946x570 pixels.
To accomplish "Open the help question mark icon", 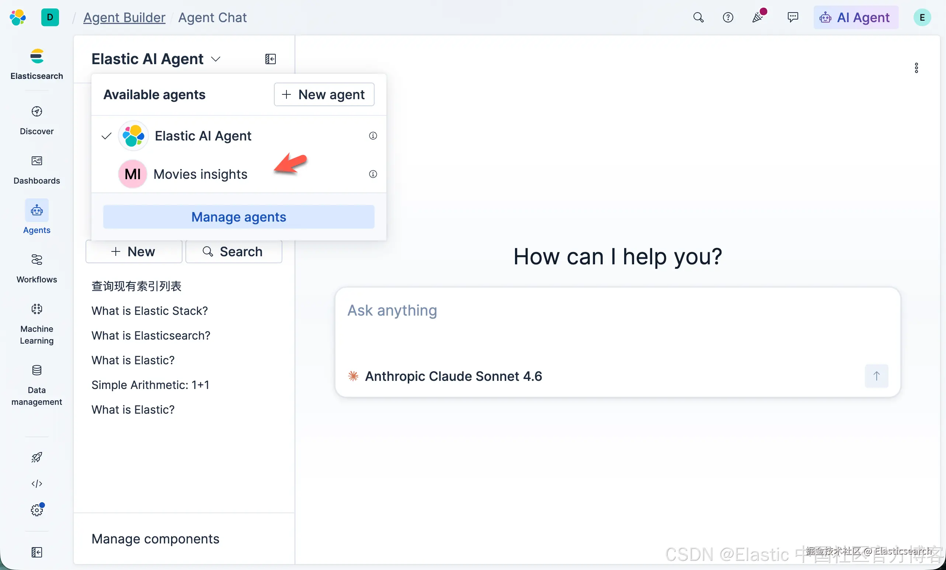I will click(x=728, y=17).
